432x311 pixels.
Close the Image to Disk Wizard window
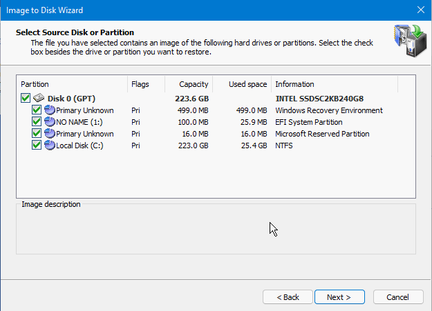click(x=421, y=10)
